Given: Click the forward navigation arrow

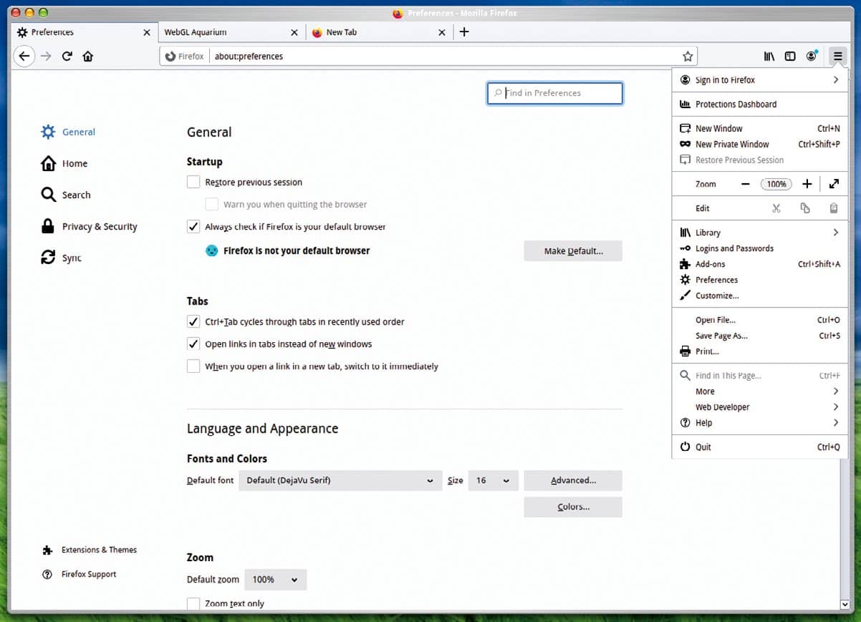Looking at the screenshot, I should pyautogui.click(x=46, y=56).
